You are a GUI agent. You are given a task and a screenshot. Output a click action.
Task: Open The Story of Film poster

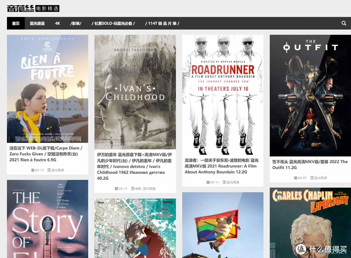tap(47, 219)
